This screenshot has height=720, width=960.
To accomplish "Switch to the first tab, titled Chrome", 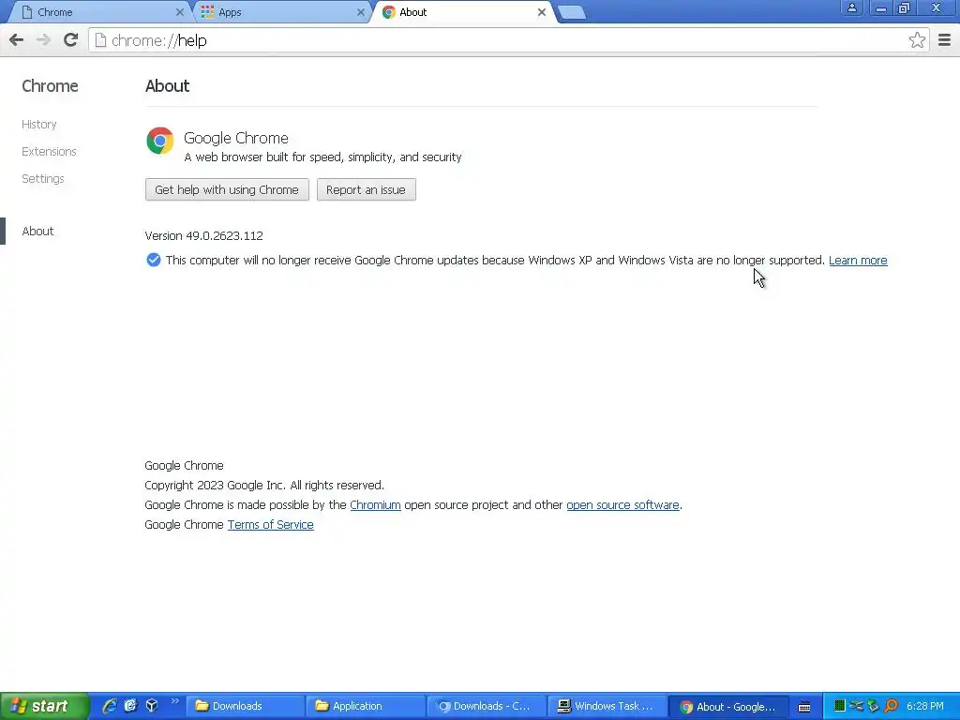I will tap(101, 12).
